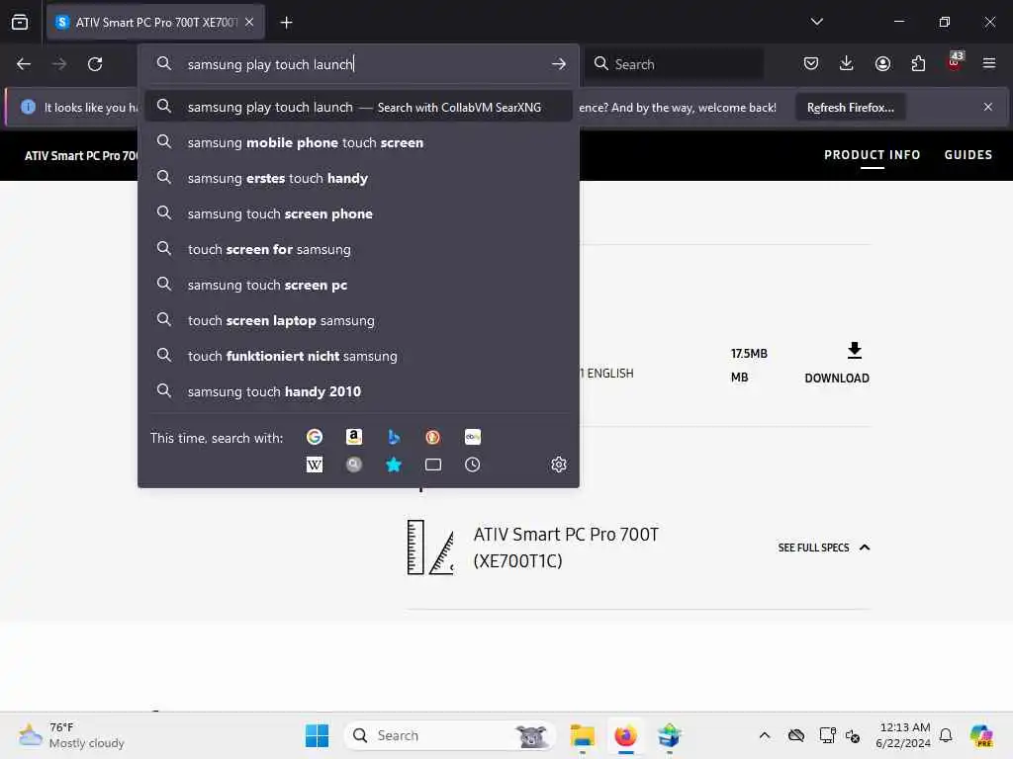This screenshot has height=759, width=1013.
Task: Search with eBay icon
Action: [472, 437]
